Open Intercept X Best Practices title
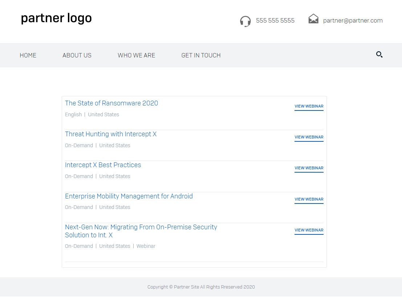Screen dimensions: 402x298 103,165
